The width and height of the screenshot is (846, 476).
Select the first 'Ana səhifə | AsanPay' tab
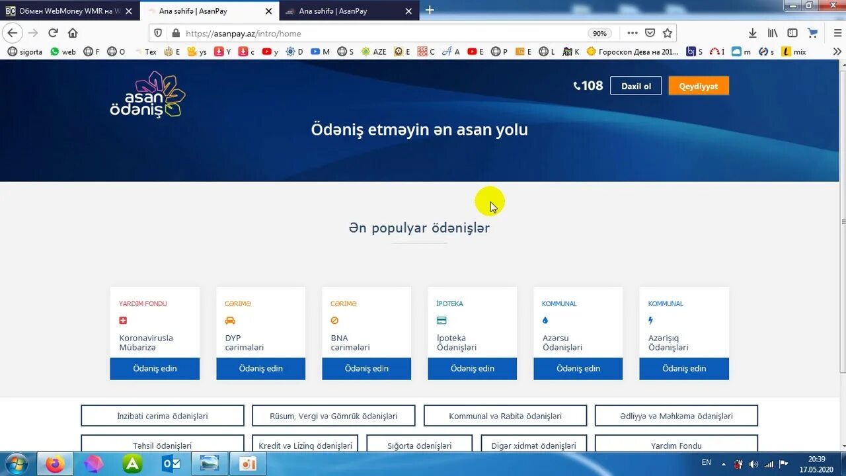(x=210, y=11)
